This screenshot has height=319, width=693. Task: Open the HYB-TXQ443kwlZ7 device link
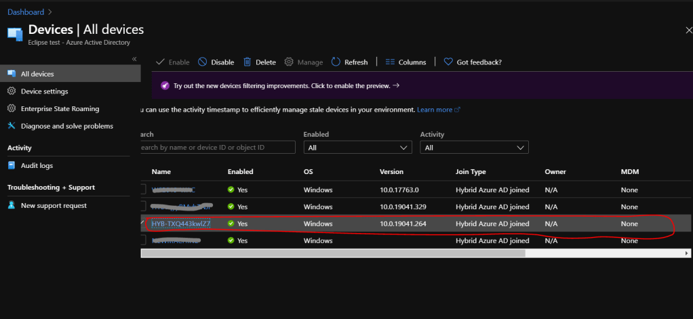[x=181, y=224]
